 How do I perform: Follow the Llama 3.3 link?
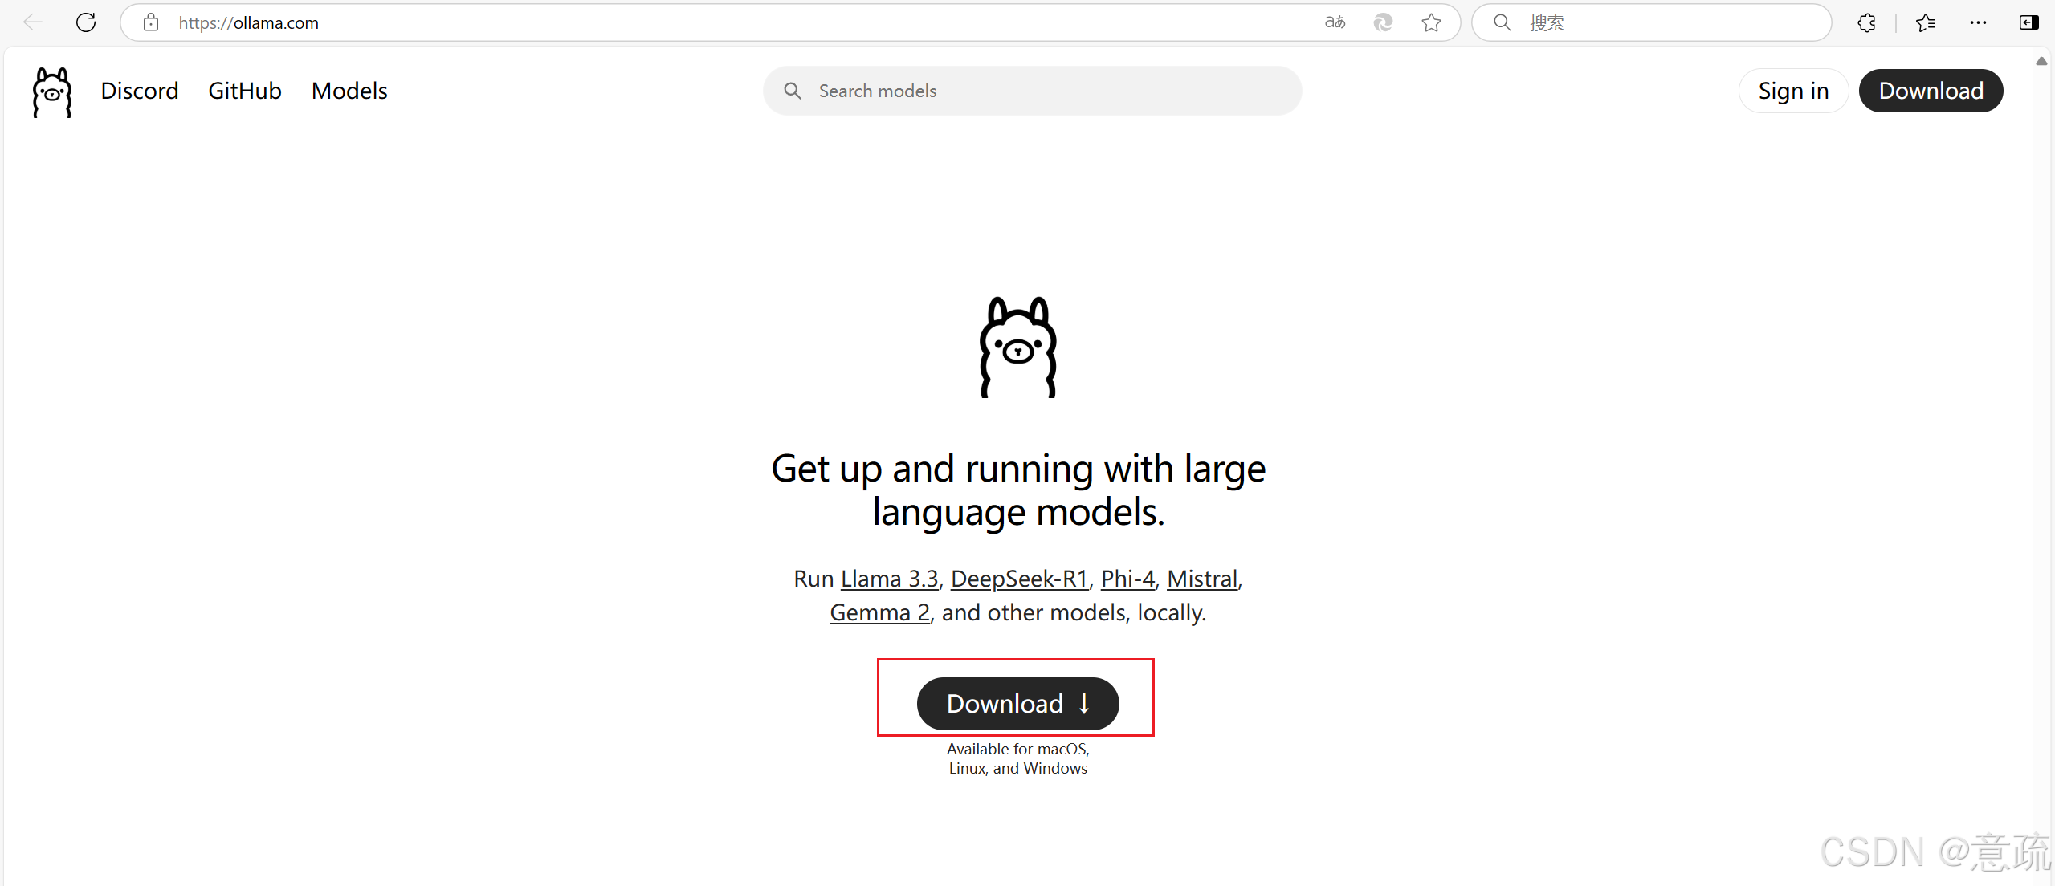coord(889,579)
